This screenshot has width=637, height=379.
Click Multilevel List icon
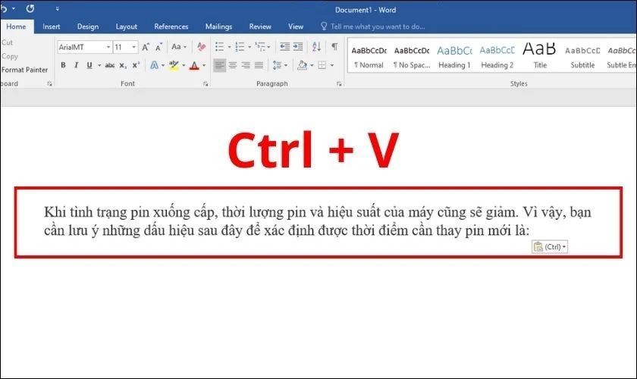pyautogui.click(x=260, y=47)
